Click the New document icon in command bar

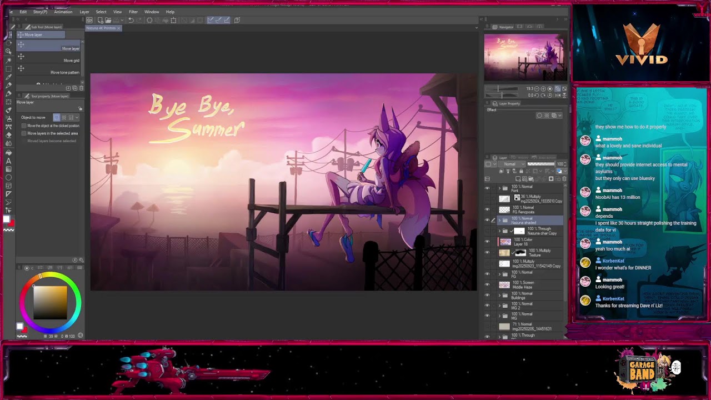pos(101,21)
